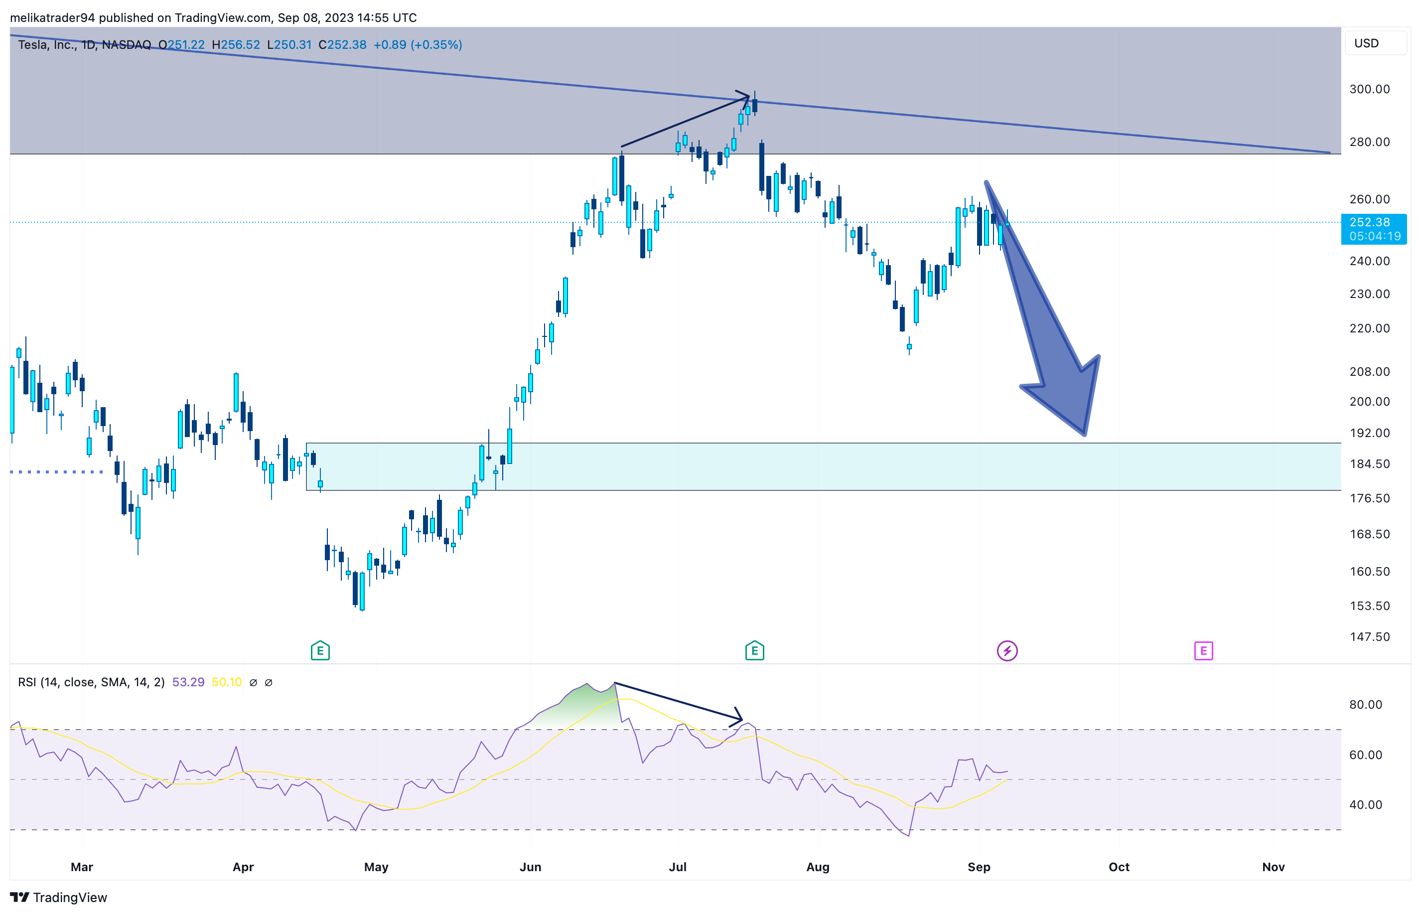Click the Apr label on time axis

pos(243,867)
